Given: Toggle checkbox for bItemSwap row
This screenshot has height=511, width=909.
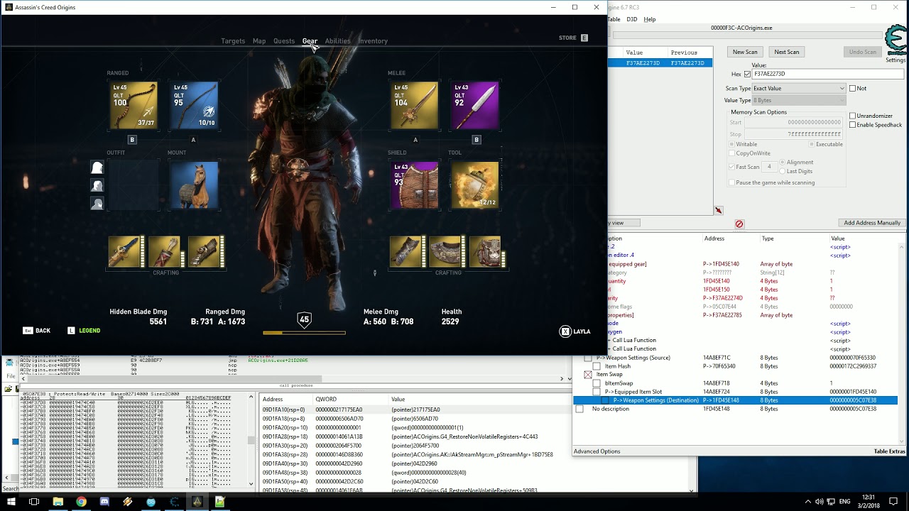Looking at the screenshot, I should [597, 383].
